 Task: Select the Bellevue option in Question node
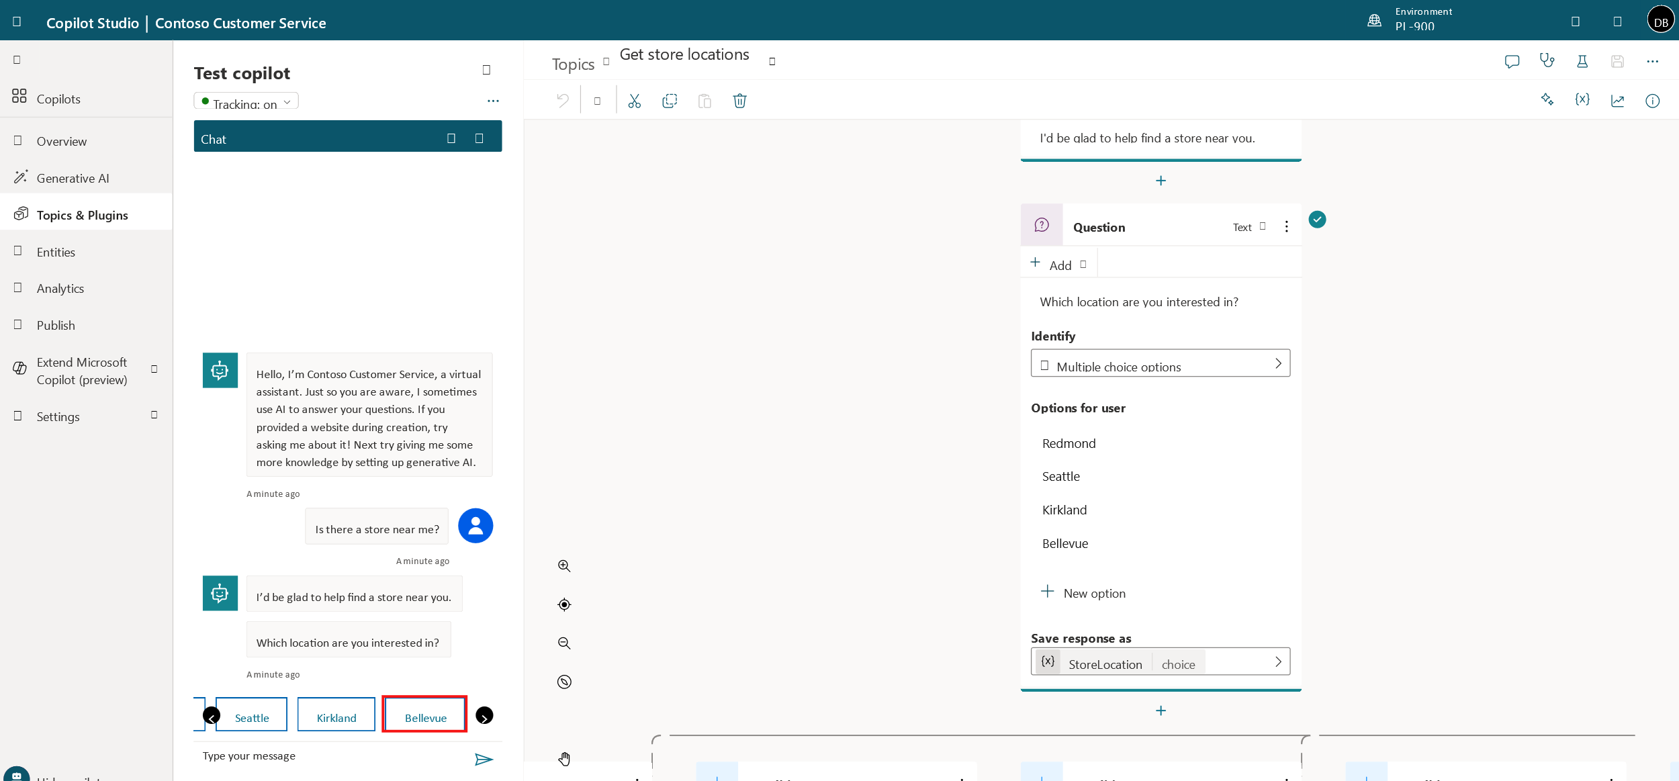[x=1064, y=543]
